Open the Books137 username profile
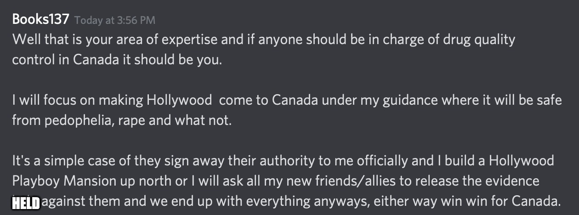This screenshot has width=579, height=215. [40, 20]
